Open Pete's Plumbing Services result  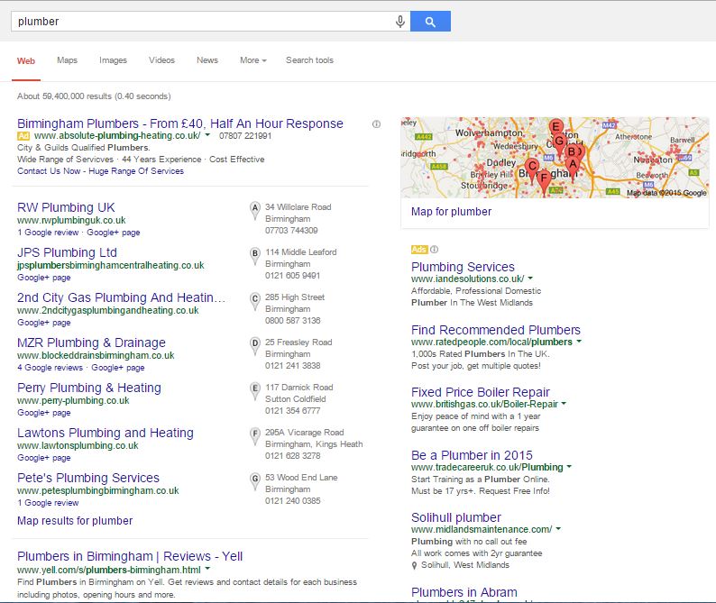point(88,478)
